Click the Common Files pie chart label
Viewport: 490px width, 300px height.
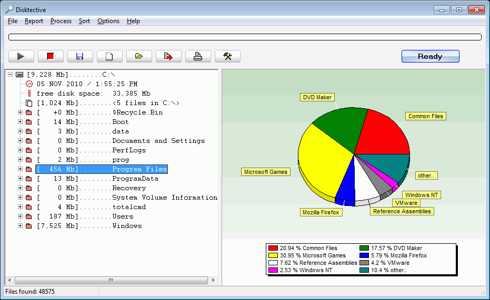pos(426,116)
